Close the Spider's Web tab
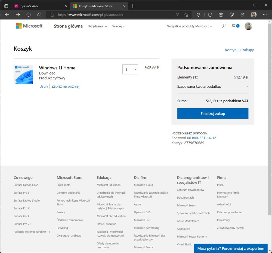Viewport: 272px width, 253px height. pyautogui.click(x=66, y=6)
